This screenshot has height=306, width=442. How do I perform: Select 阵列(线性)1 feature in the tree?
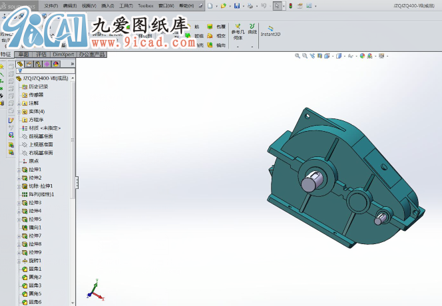click(38, 194)
